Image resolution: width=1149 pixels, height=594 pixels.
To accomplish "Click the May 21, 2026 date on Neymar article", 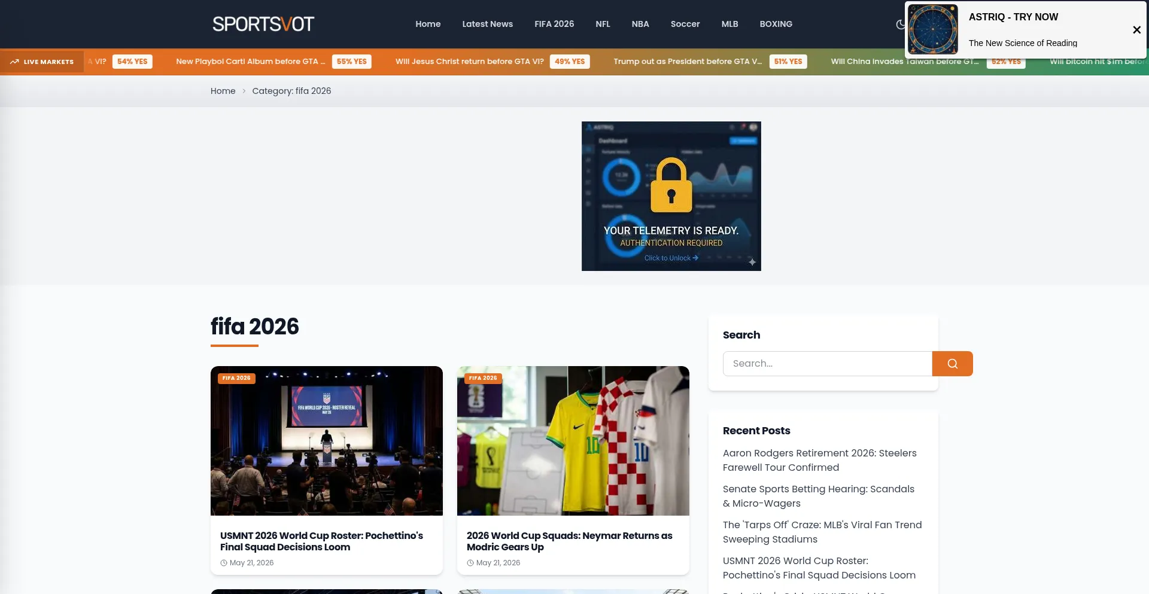I will 498,563.
